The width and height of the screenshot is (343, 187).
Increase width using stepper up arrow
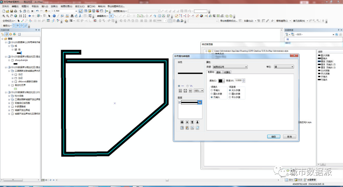(x=244, y=80)
